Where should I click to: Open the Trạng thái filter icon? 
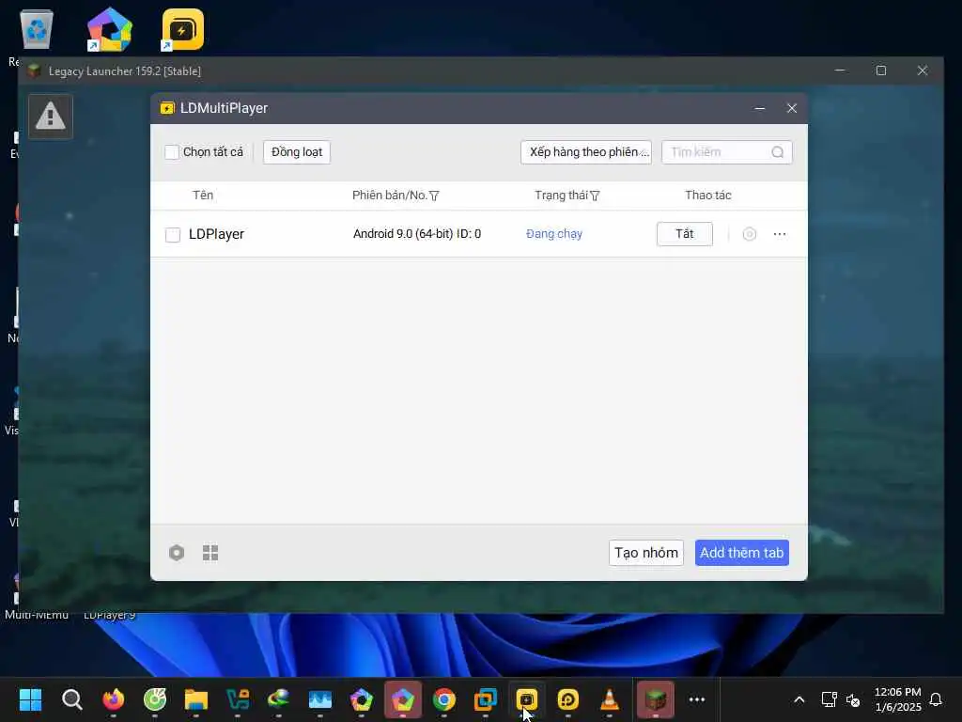[x=595, y=196]
